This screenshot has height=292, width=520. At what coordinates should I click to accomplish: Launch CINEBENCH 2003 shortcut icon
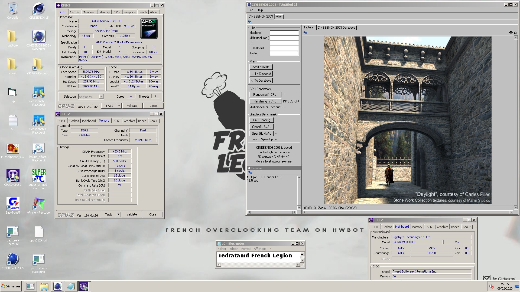[39, 36]
